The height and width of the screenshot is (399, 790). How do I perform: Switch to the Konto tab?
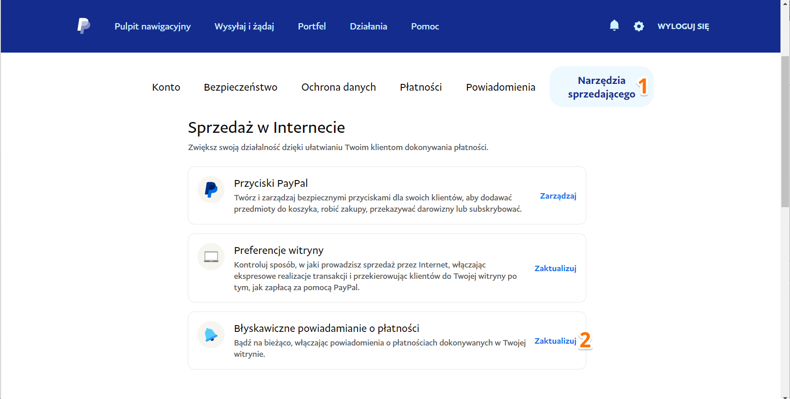pos(166,87)
